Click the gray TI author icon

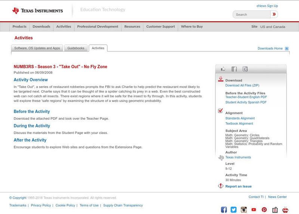pyautogui.click(x=221, y=158)
